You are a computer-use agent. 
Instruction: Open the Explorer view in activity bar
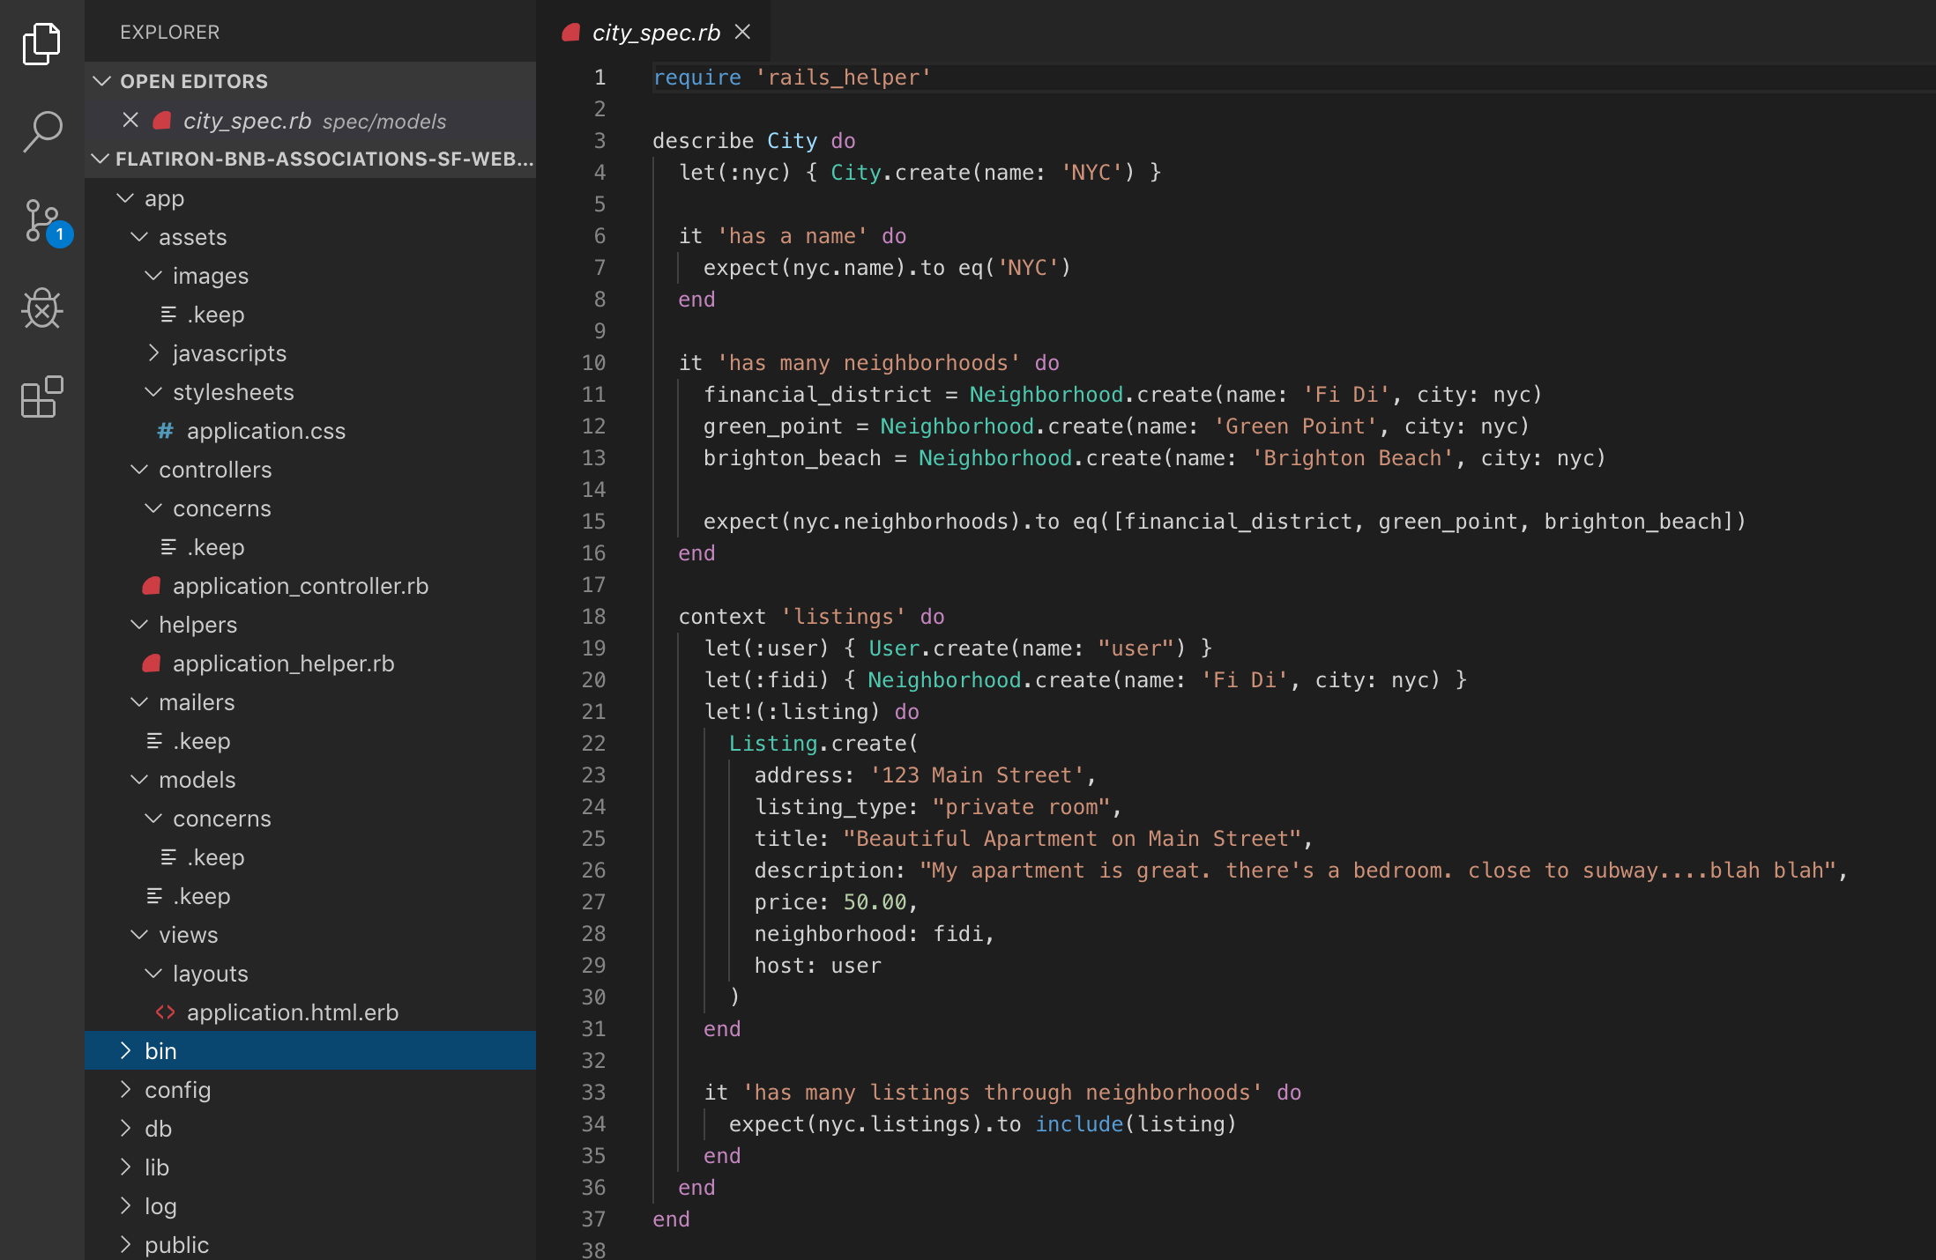coord(41,44)
